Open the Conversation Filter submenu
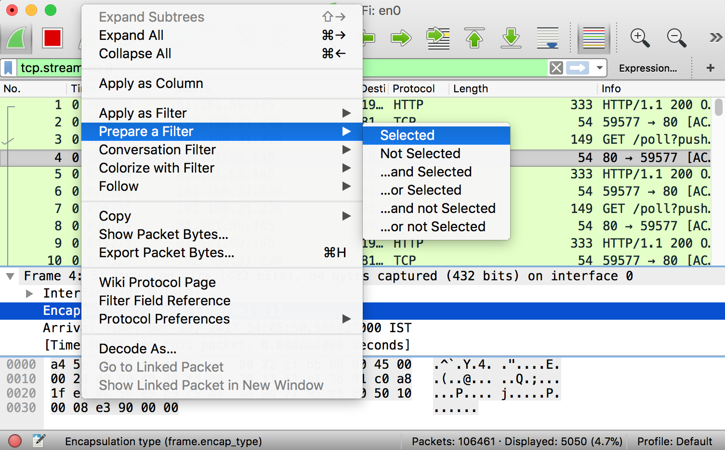This screenshot has width=725, height=450. tap(222, 150)
